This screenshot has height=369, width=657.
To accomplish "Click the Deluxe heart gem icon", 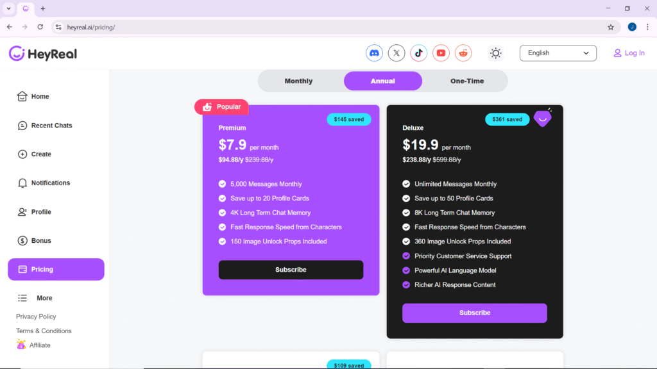I will tap(543, 118).
